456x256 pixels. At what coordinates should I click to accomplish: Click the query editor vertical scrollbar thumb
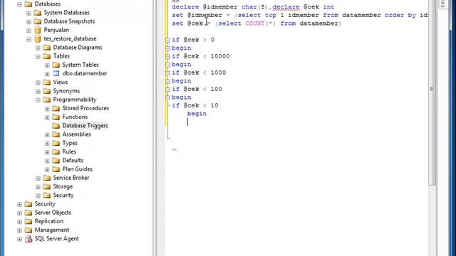[432, 89]
